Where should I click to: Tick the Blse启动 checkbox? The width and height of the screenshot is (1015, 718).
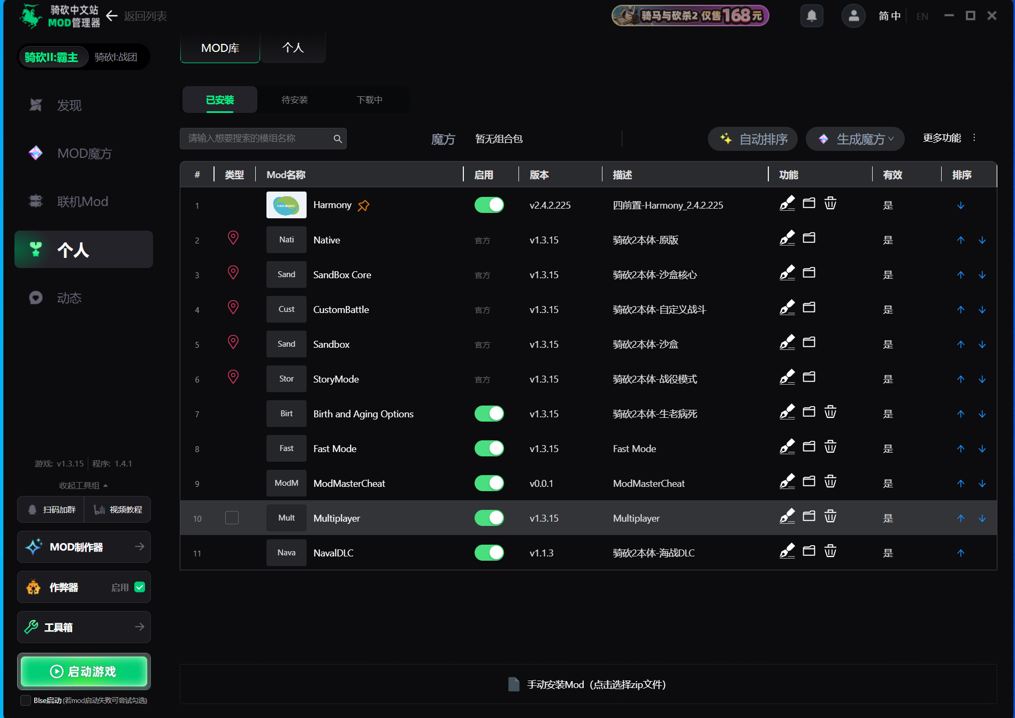(25, 700)
